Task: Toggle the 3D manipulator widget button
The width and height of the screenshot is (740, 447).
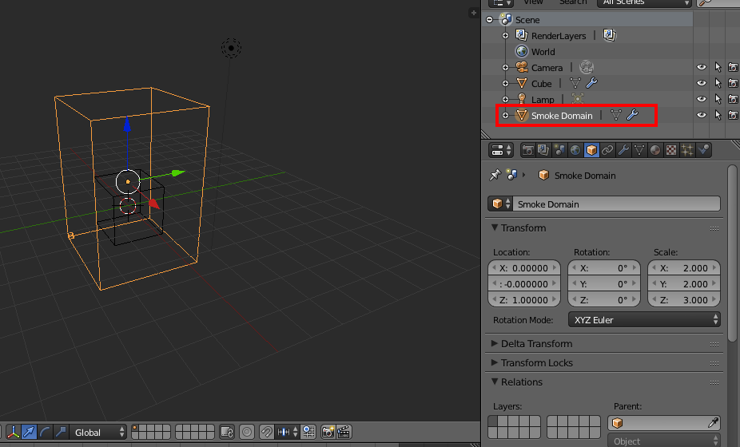Action: (14, 432)
